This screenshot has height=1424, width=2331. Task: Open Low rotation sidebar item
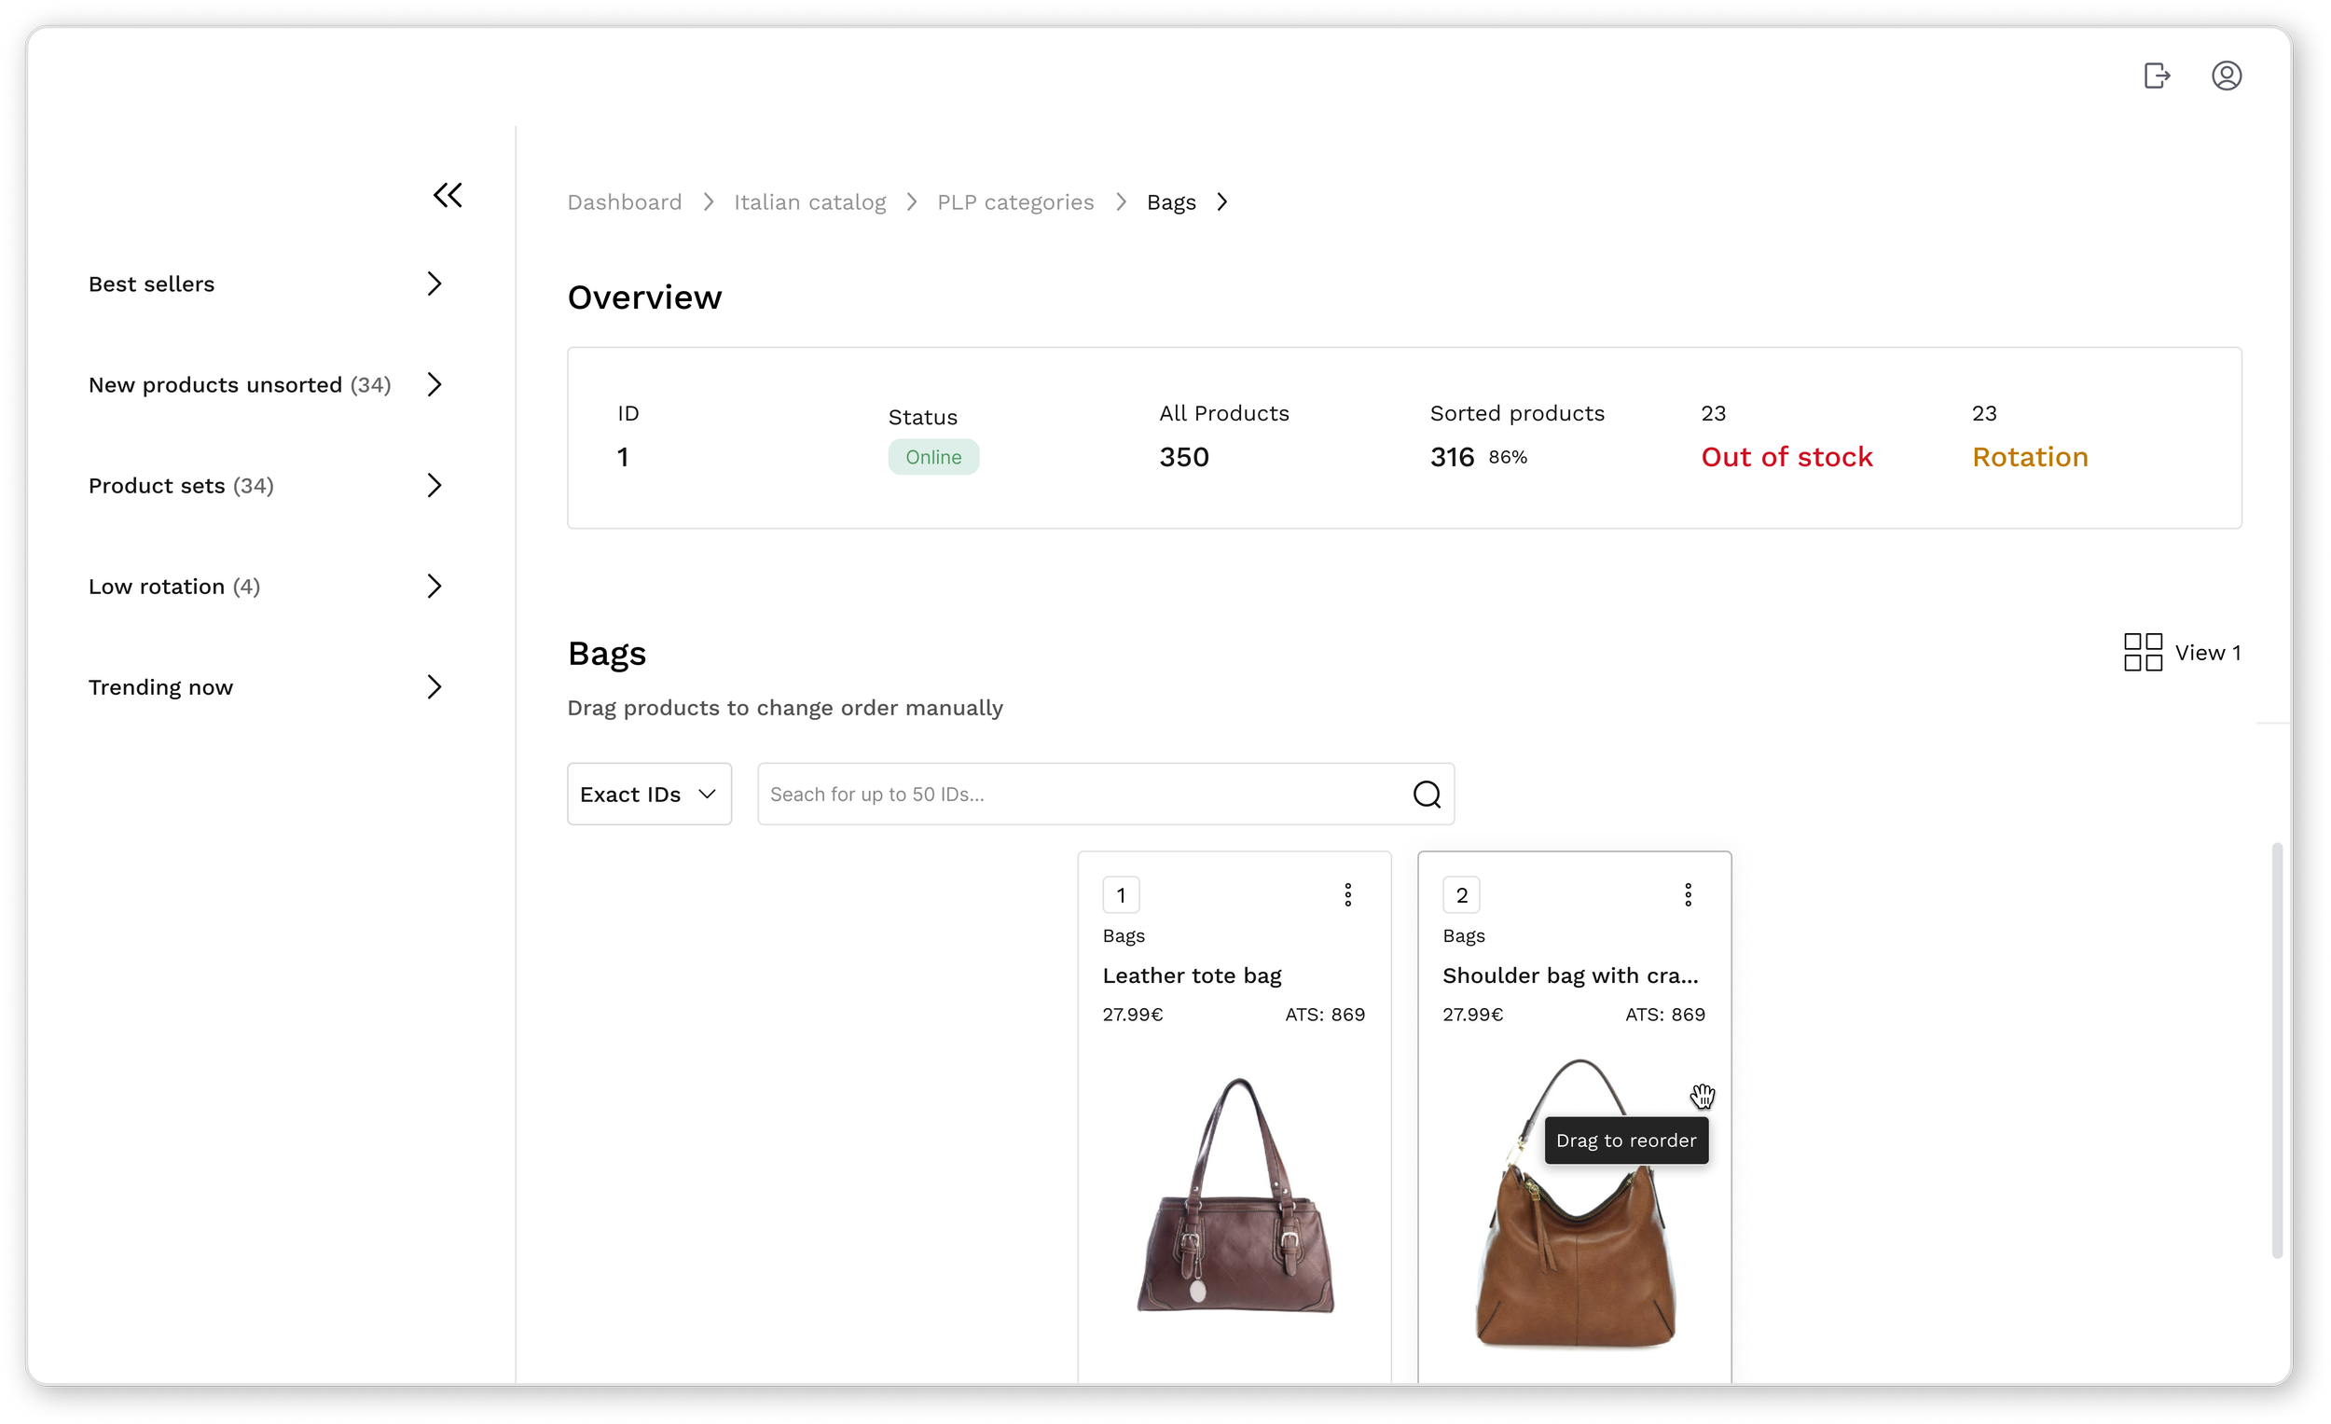[434, 587]
